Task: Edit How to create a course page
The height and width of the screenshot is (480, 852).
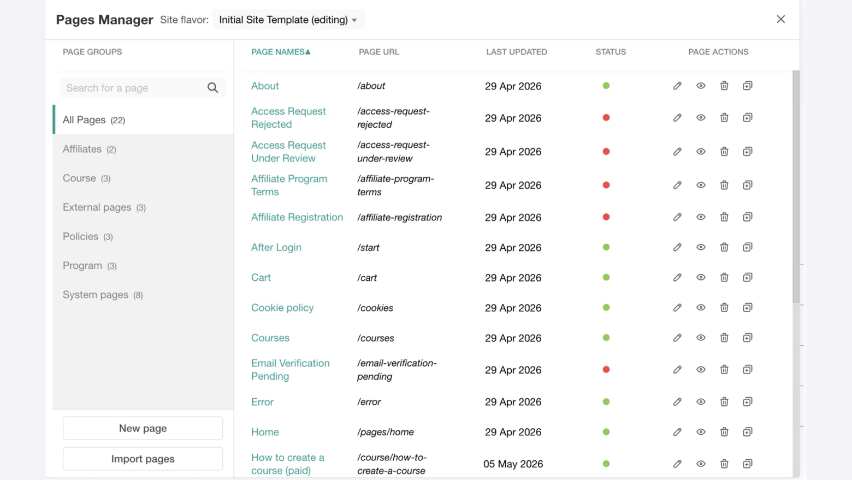Action: pos(677,464)
